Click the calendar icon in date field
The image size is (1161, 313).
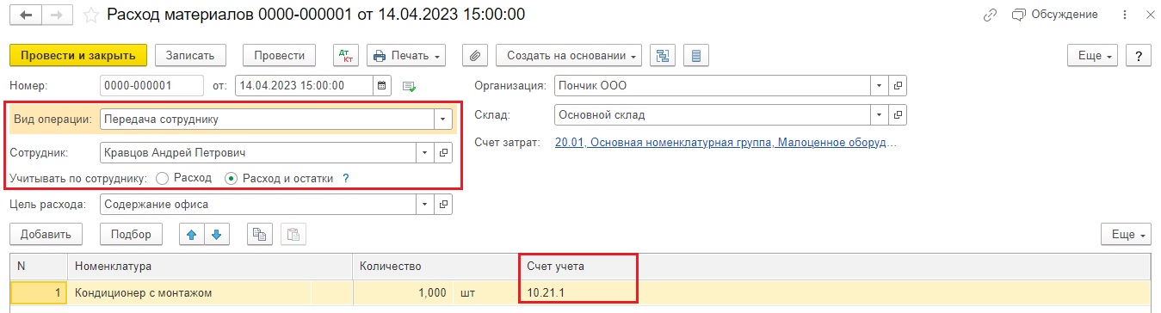(382, 86)
